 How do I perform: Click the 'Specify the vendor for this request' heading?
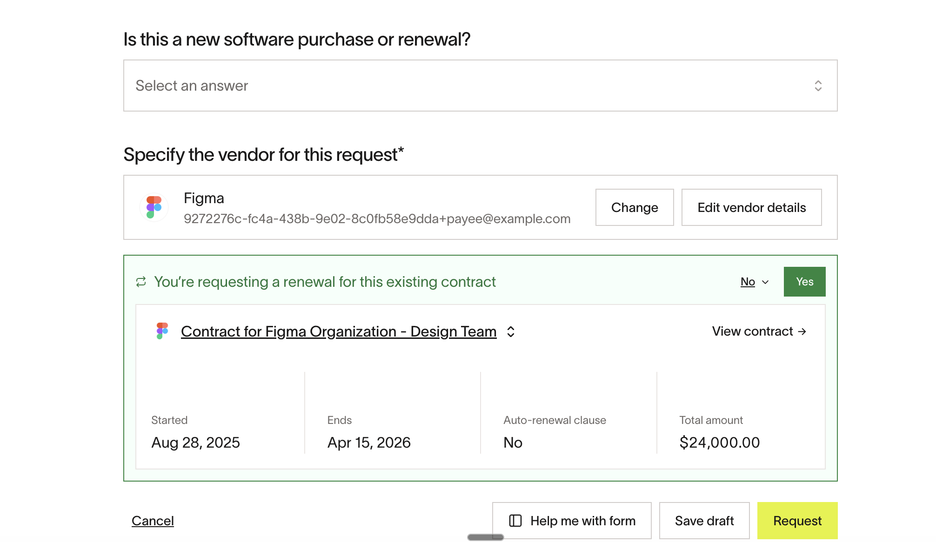point(263,155)
